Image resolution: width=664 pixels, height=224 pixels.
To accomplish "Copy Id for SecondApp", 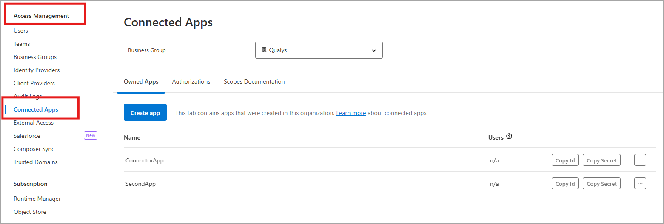I will click(x=565, y=184).
